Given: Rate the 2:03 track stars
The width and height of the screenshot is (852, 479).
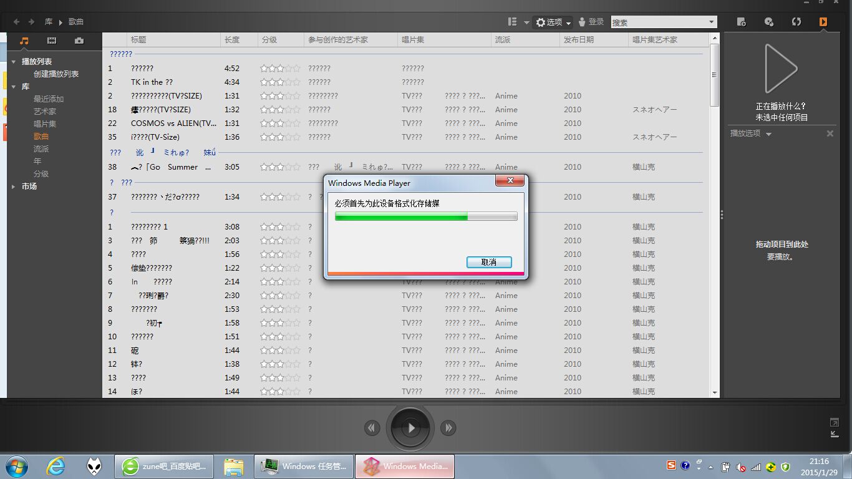Looking at the screenshot, I should pyautogui.click(x=280, y=241).
